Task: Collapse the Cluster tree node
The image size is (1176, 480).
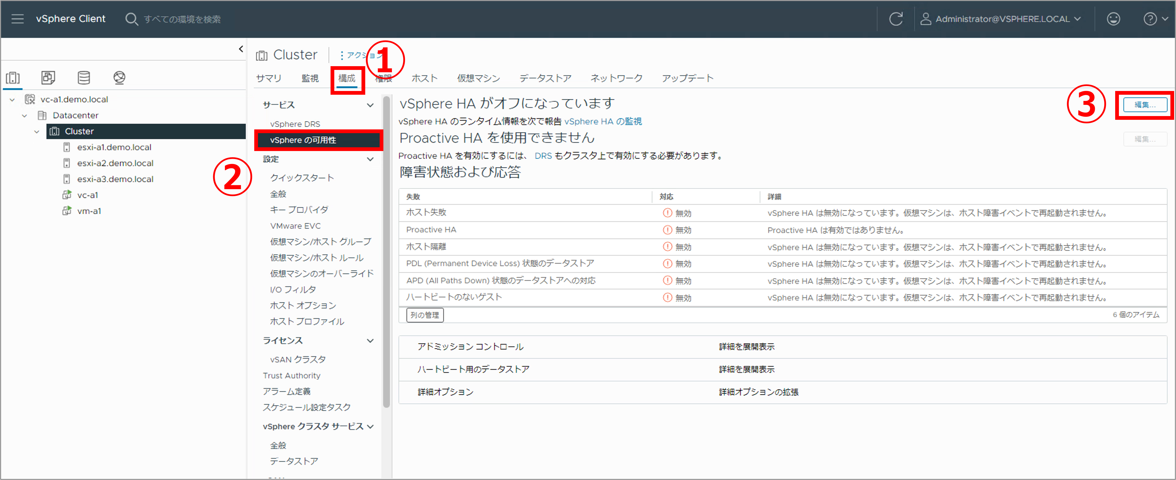Action: point(37,132)
